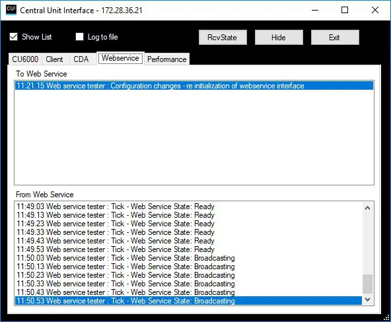This screenshot has width=391, height=322.
Task: Click the Hide button
Action: (x=279, y=38)
